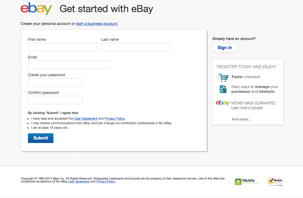
Task: Focus the Last name field
Action: [x=136, y=47]
